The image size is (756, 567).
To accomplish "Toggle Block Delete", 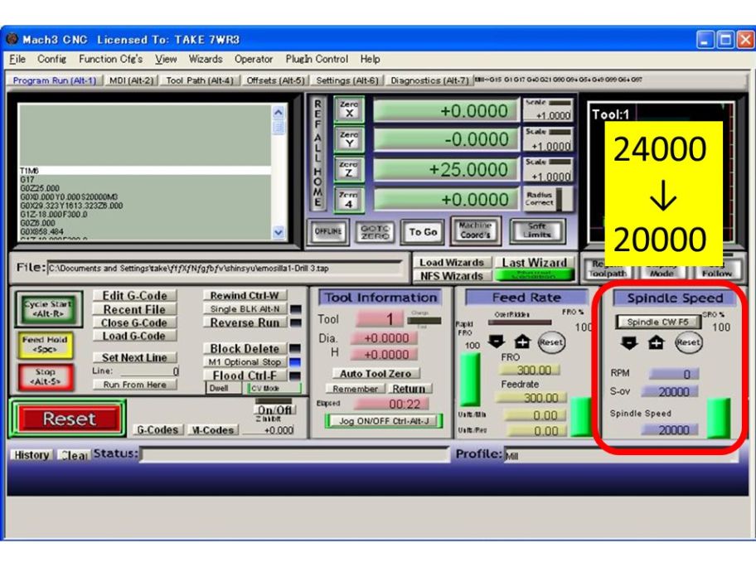I will pos(245,348).
